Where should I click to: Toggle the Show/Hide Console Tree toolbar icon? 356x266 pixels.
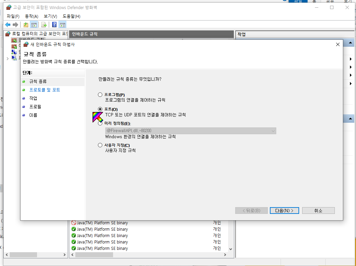pyautogui.click(x=34, y=25)
